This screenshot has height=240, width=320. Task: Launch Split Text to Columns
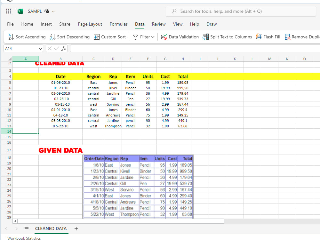(227, 37)
